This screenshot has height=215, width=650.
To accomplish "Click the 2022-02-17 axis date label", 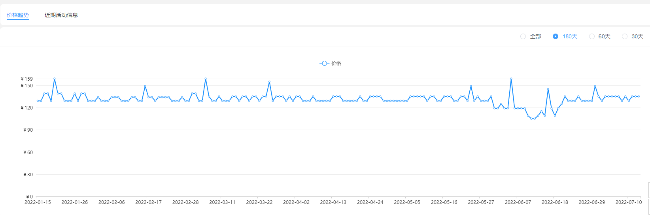I will point(148,202).
